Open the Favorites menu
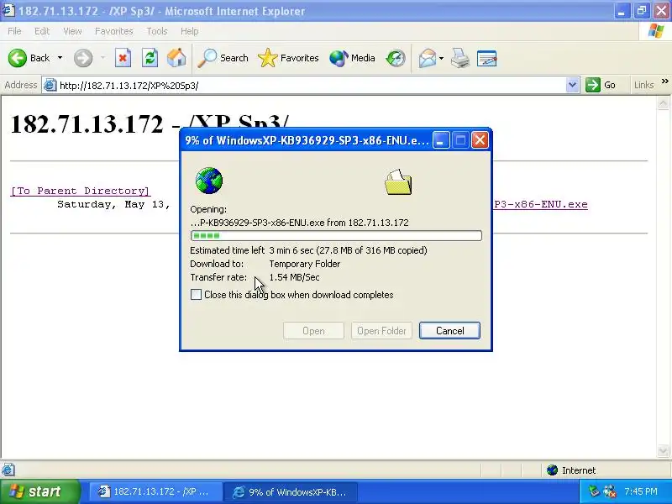The image size is (672, 504). [114, 31]
